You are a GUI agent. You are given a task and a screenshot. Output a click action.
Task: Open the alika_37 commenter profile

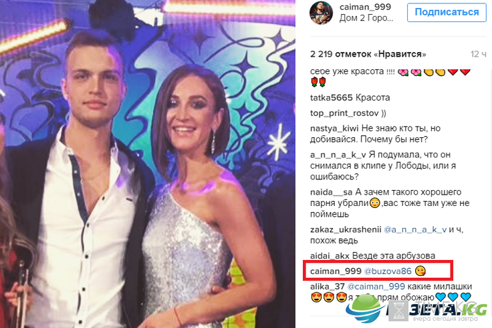coord(328,287)
